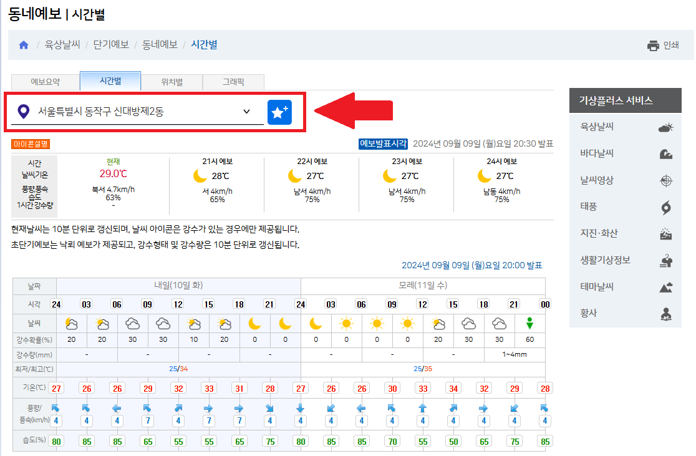Image resolution: width=696 pixels, height=456 pixels.
Task: Switch to the 위치별 tab
Action: [171, 82]
